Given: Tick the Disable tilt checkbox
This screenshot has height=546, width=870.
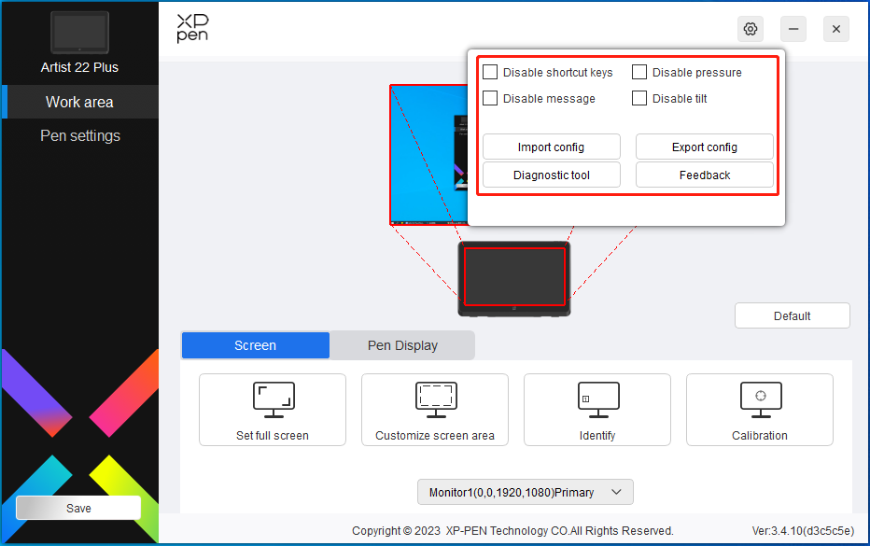Looking at the screenshot, I should click(639, 98).
